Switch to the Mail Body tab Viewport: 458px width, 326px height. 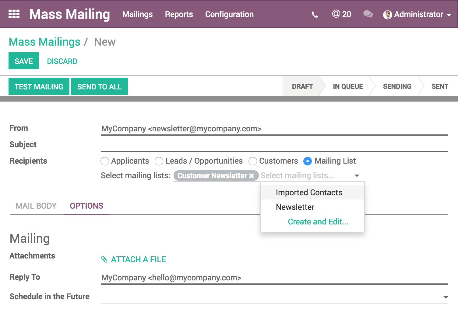coord(36,206)
